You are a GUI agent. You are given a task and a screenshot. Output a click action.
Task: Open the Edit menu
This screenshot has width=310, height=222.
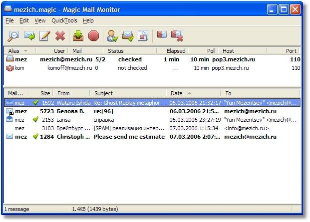coord(24,20)
